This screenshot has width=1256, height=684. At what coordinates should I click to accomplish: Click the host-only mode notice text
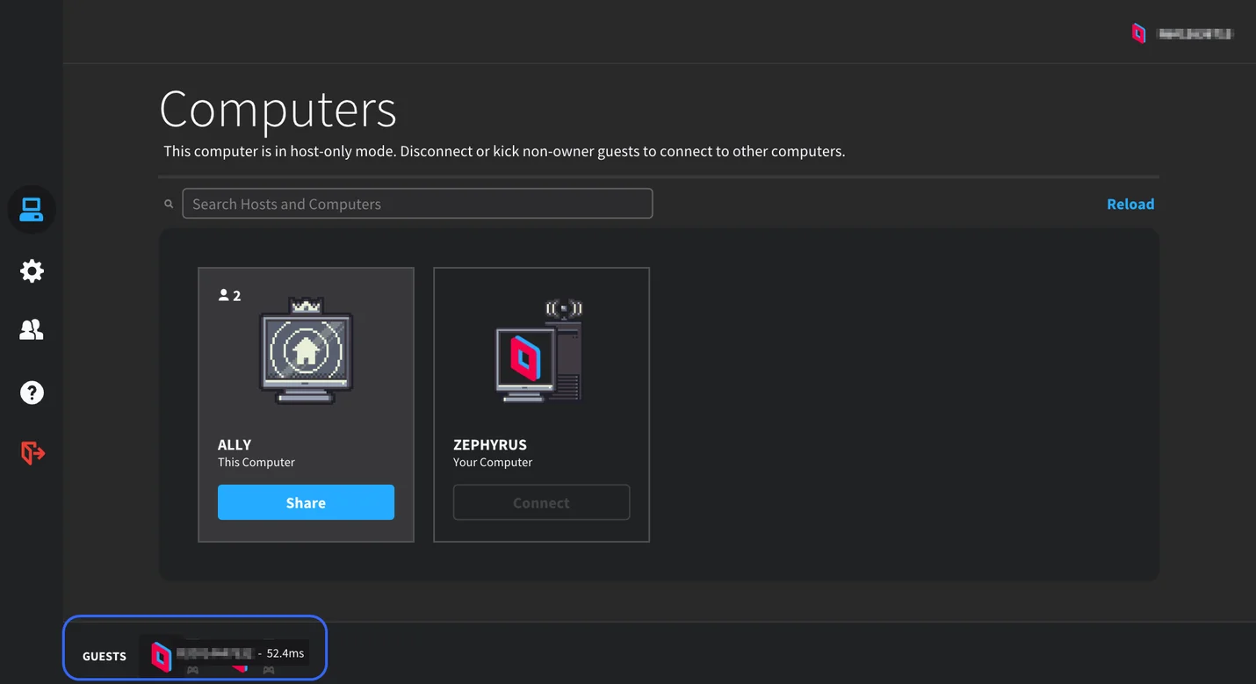click(x=504, y=151)
